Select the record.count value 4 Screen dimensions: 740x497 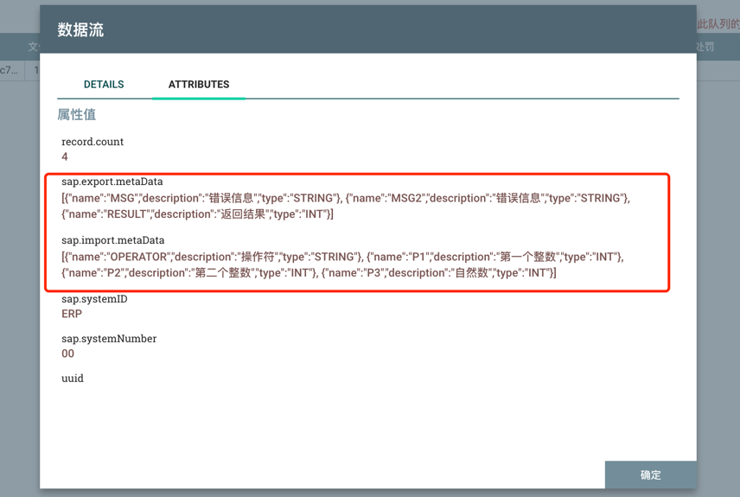[65, 157]
